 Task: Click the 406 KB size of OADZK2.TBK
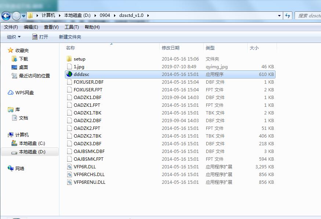(266, 136)
